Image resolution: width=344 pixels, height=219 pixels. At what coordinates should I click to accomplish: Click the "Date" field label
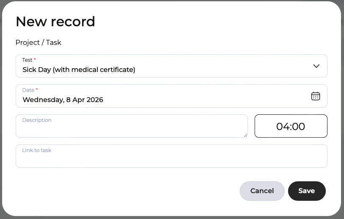(28, 90)
